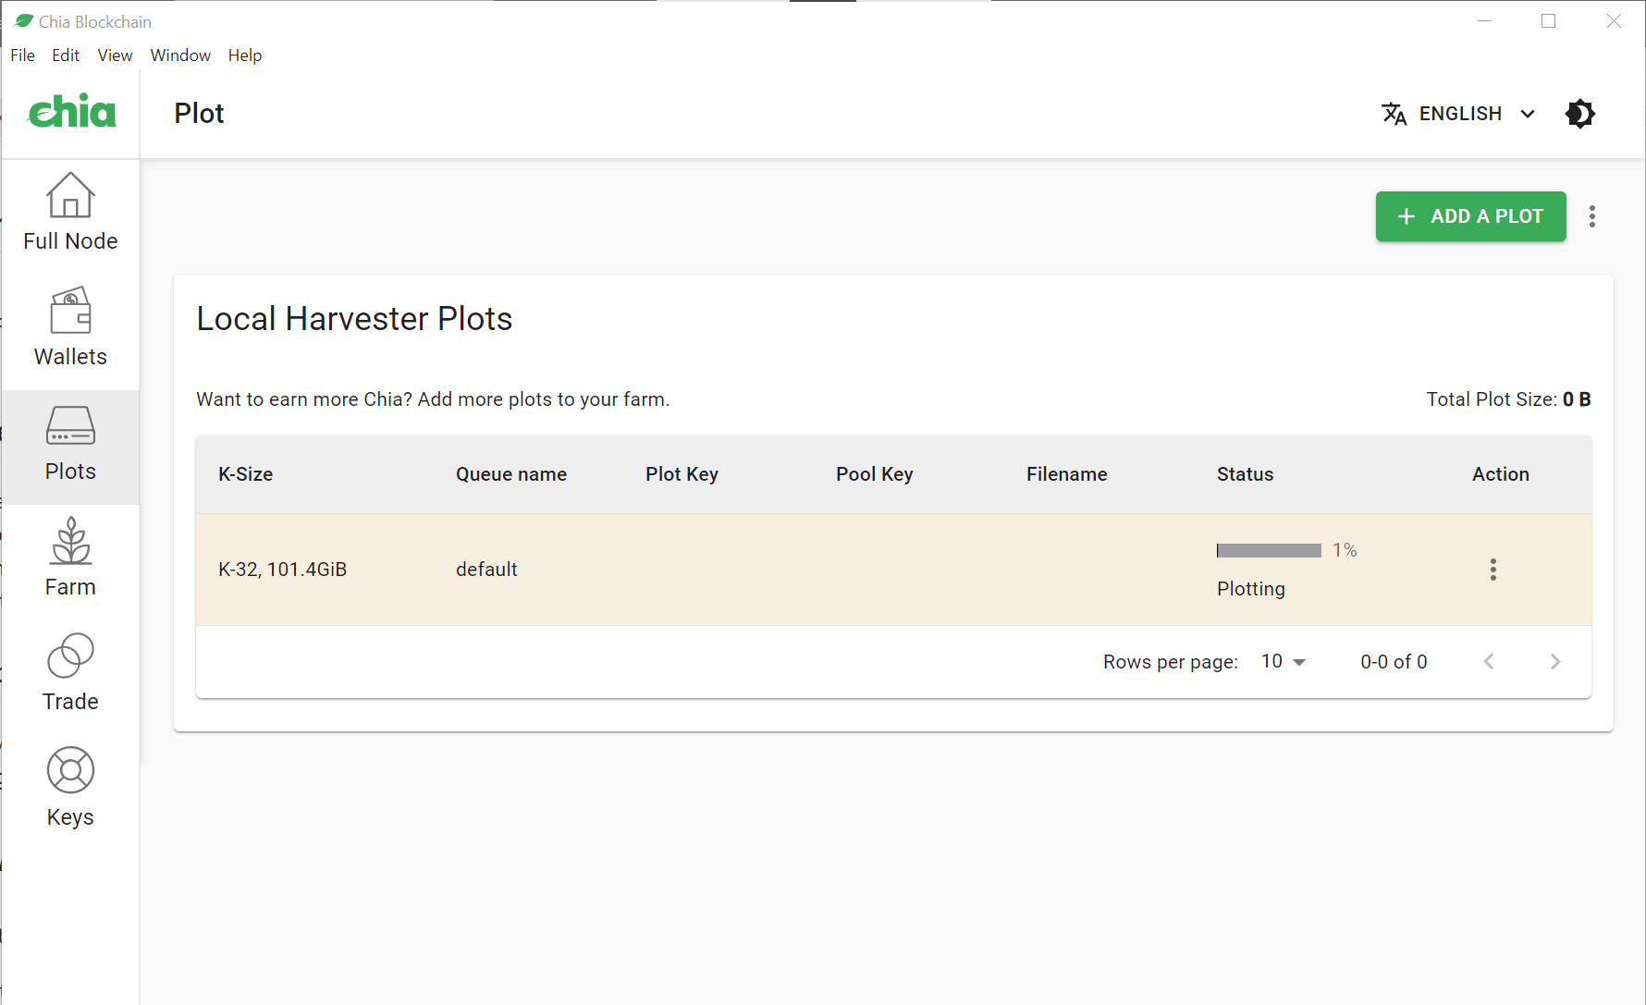
Task: Open the Help menu
Action: coord(245,55)
